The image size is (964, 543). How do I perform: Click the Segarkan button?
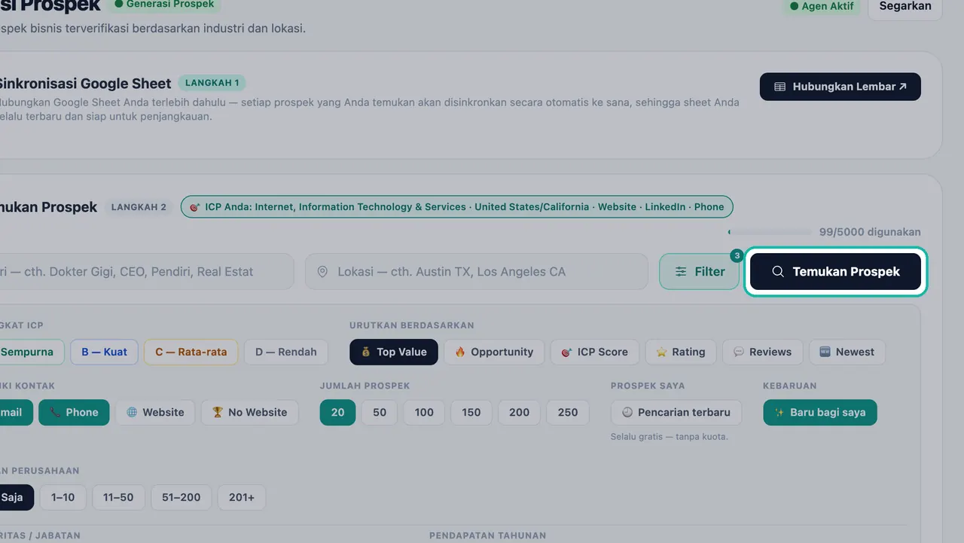(905, 6)
